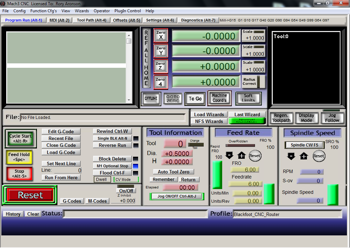Raise spindle speed override with plus arrow
The height and width of the screenshot is (248, 350).
pos(304,156)
